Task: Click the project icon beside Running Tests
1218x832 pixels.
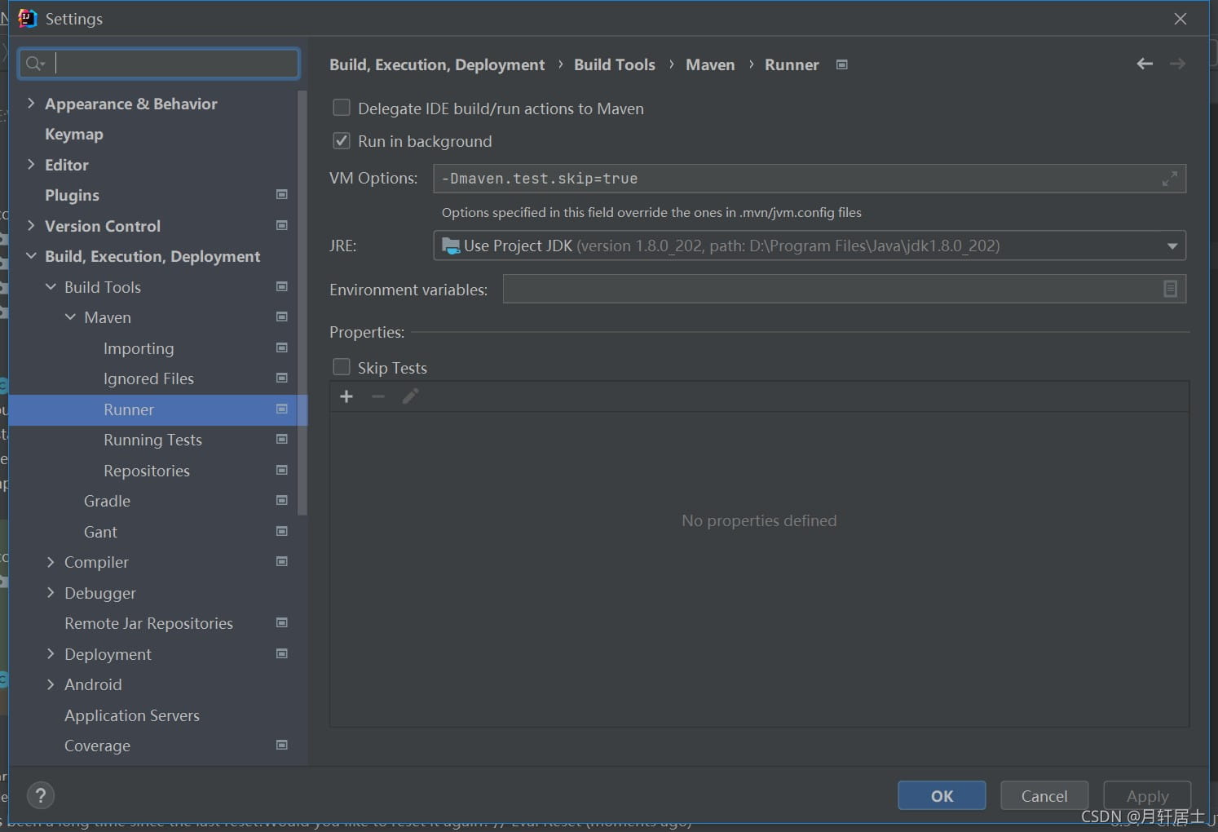Action: pos(282,440)
